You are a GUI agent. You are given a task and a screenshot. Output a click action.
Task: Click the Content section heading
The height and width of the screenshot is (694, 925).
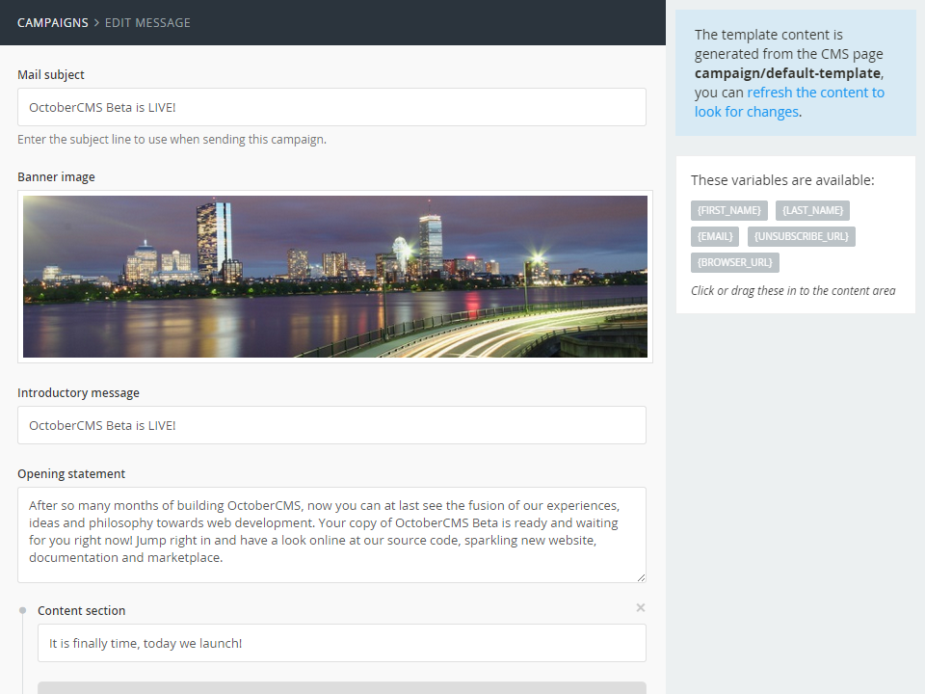point(81,611)
